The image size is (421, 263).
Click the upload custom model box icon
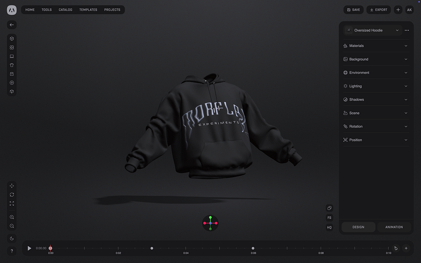(x=12, y=91)
